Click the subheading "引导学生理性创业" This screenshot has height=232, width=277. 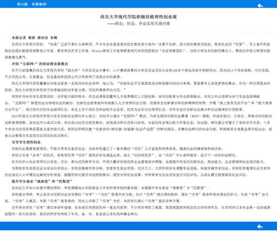pos(26,142)
